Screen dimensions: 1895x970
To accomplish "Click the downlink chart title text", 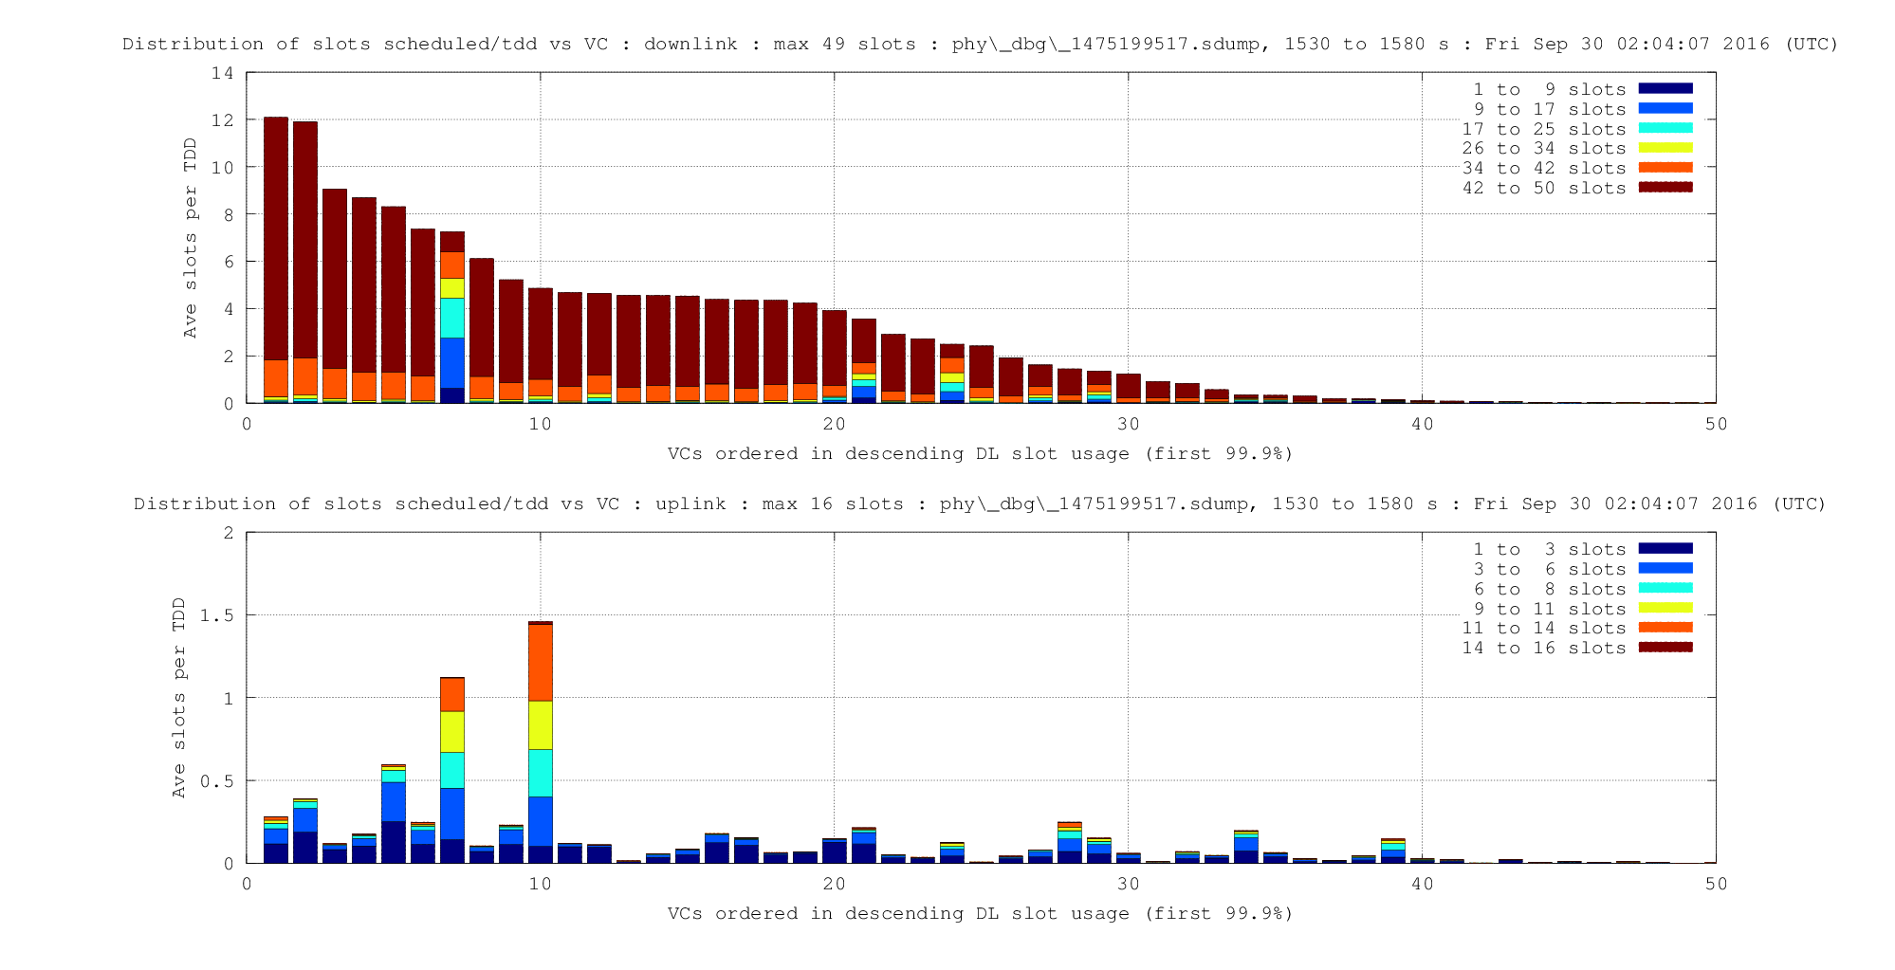I will click(x=980, y=45).
